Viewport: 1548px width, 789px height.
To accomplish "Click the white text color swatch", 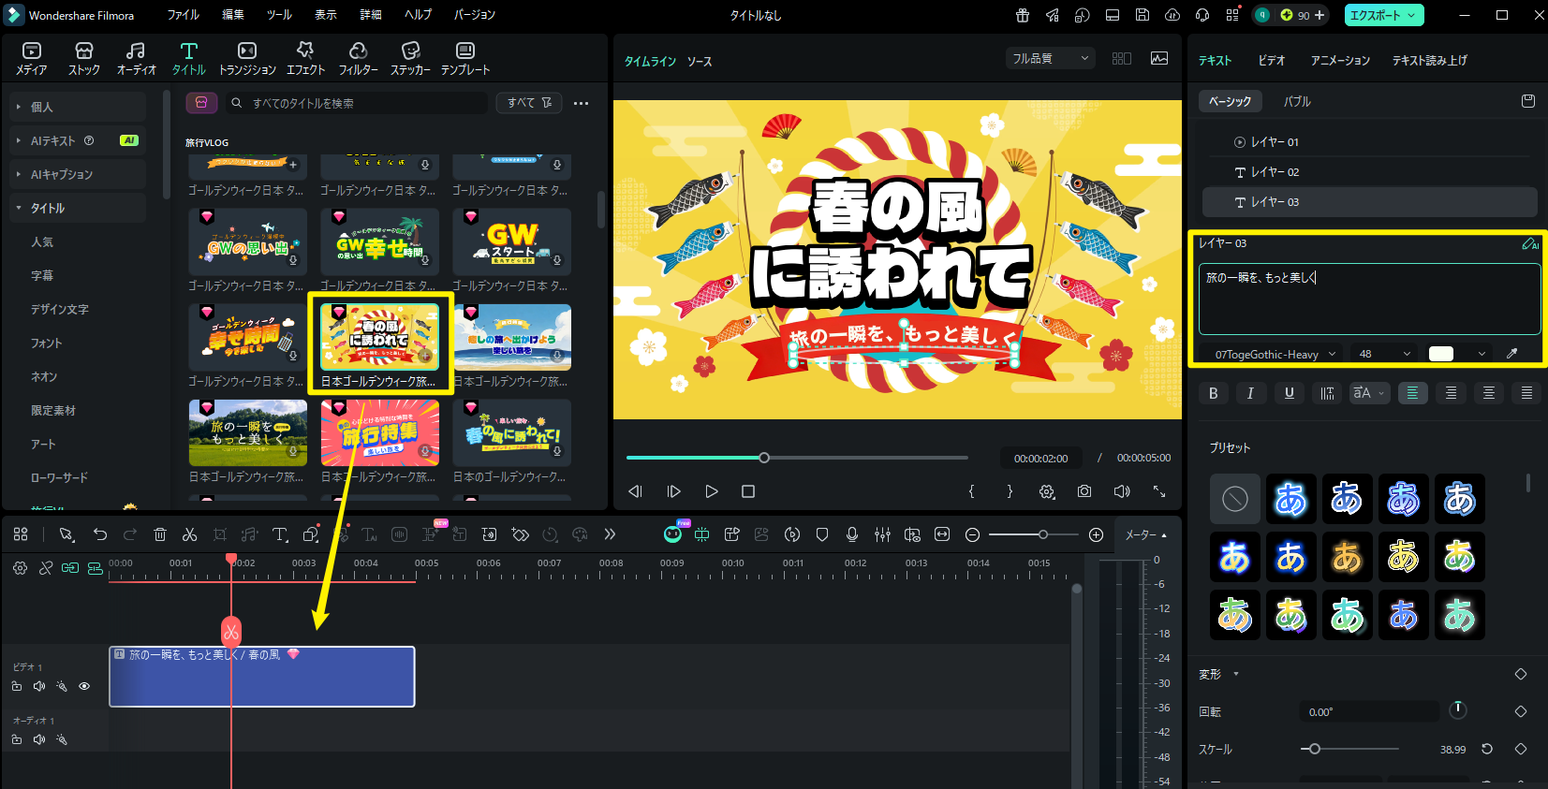I will click(x=1441, y=354).
